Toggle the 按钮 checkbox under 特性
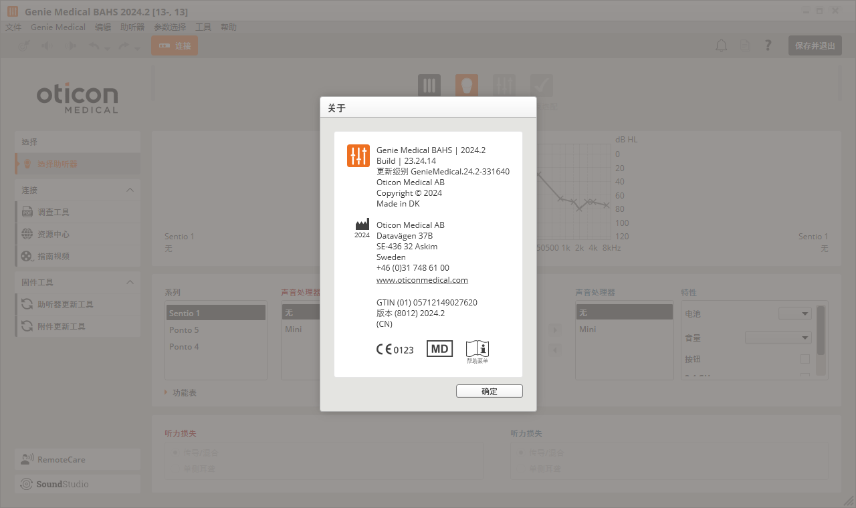856x508 pixels. coord(805,359)
